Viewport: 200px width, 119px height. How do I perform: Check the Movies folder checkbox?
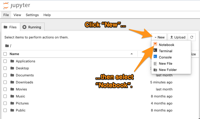click(x=5, y=89)
